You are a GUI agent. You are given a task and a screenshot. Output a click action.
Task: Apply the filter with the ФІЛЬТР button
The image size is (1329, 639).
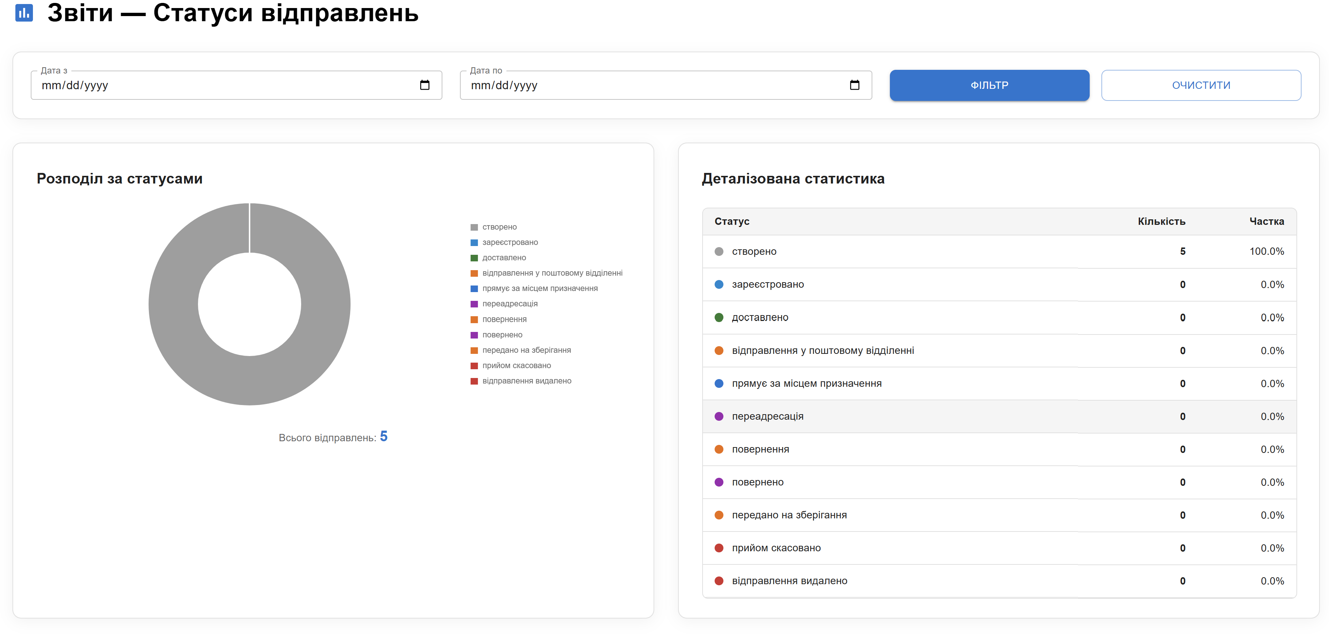coord(989,85)
